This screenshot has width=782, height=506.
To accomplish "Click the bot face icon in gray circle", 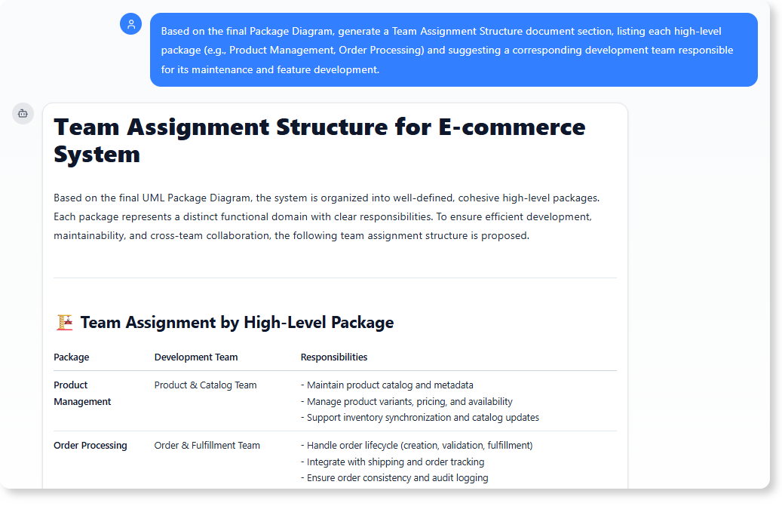I will tap(23, 113).
